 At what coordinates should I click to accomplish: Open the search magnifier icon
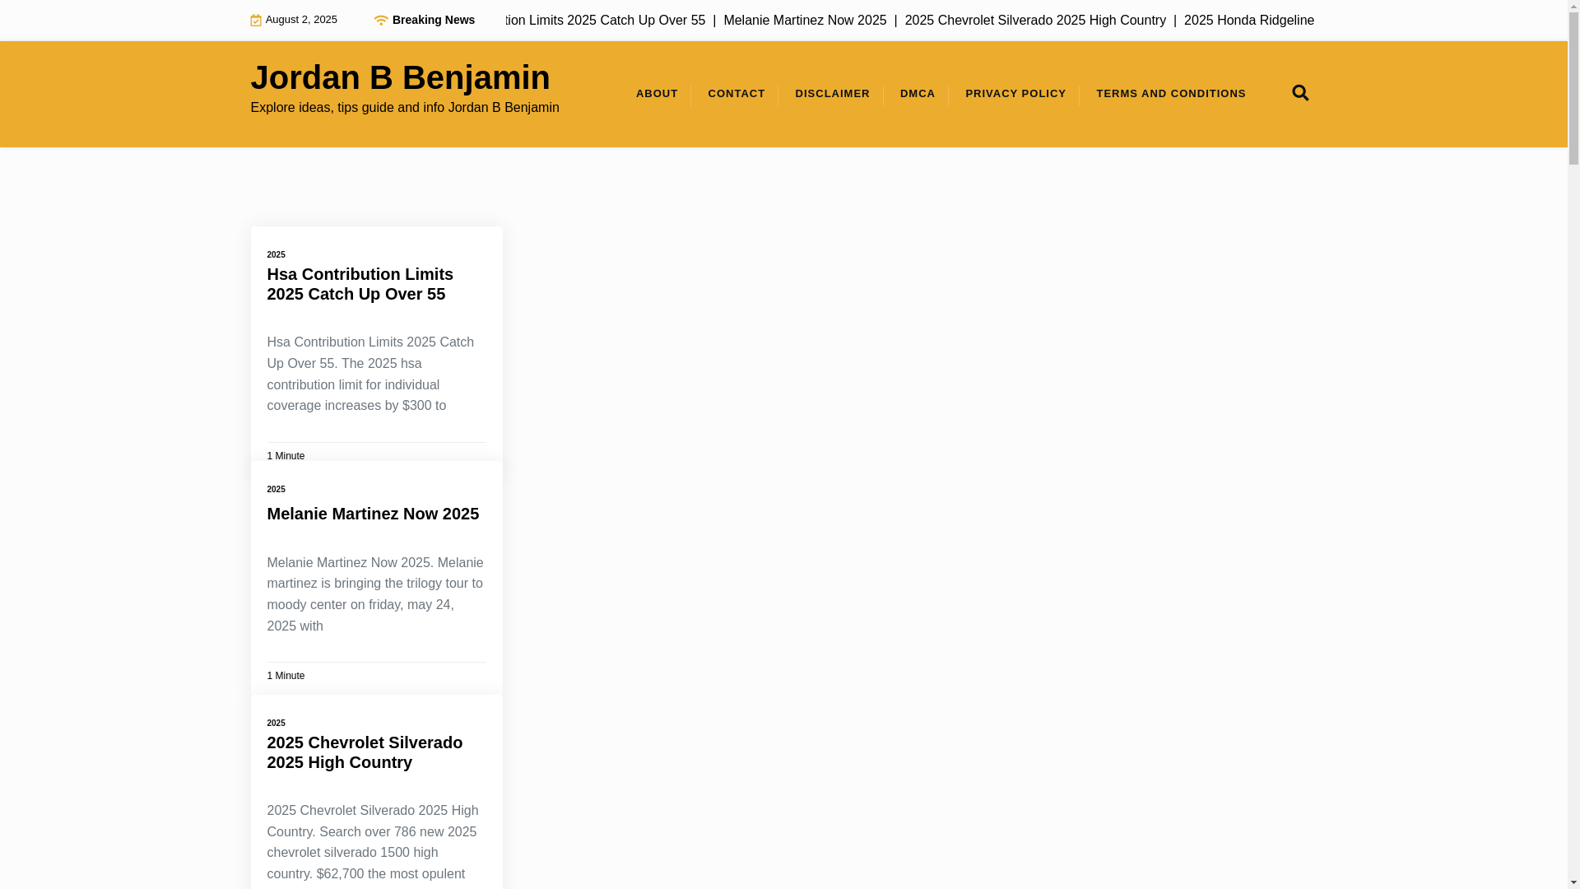(1300, 93)
